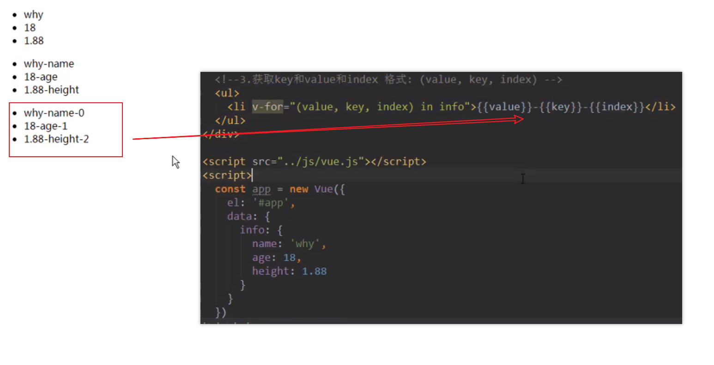Click the HTML comment line about key, value, index
Image resolution: width=714 pixels, height=365 pixels.
point(388,80)
